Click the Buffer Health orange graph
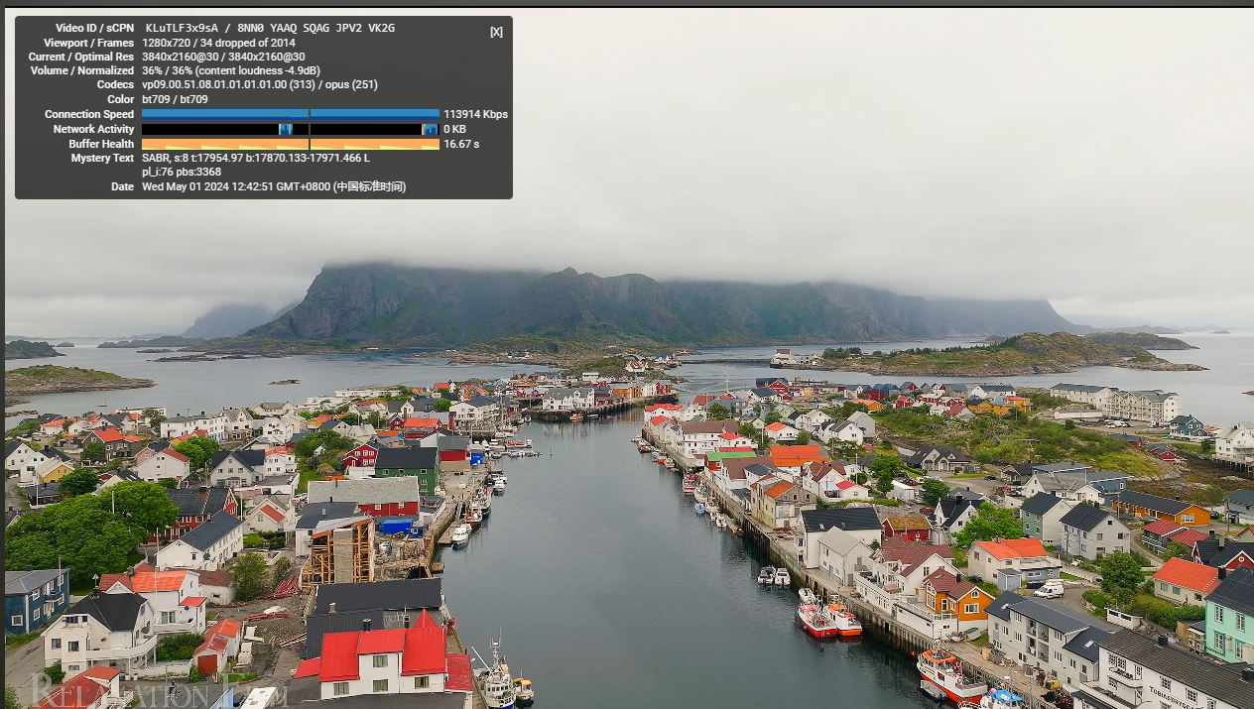 pos(290,144)
